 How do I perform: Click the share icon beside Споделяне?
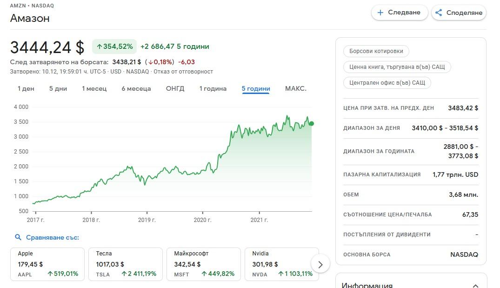(439, 13)
